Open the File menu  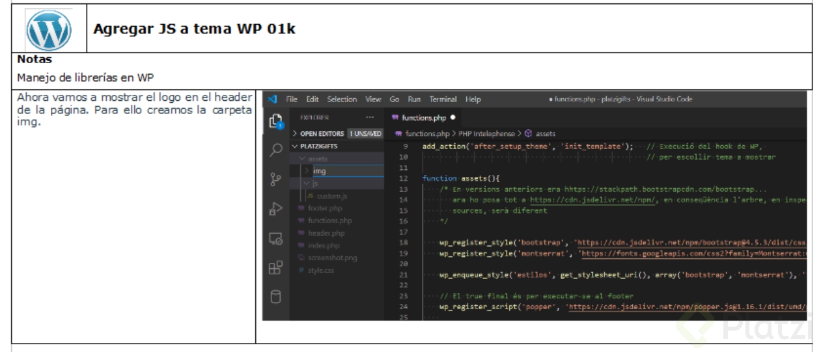coord(292,99)
